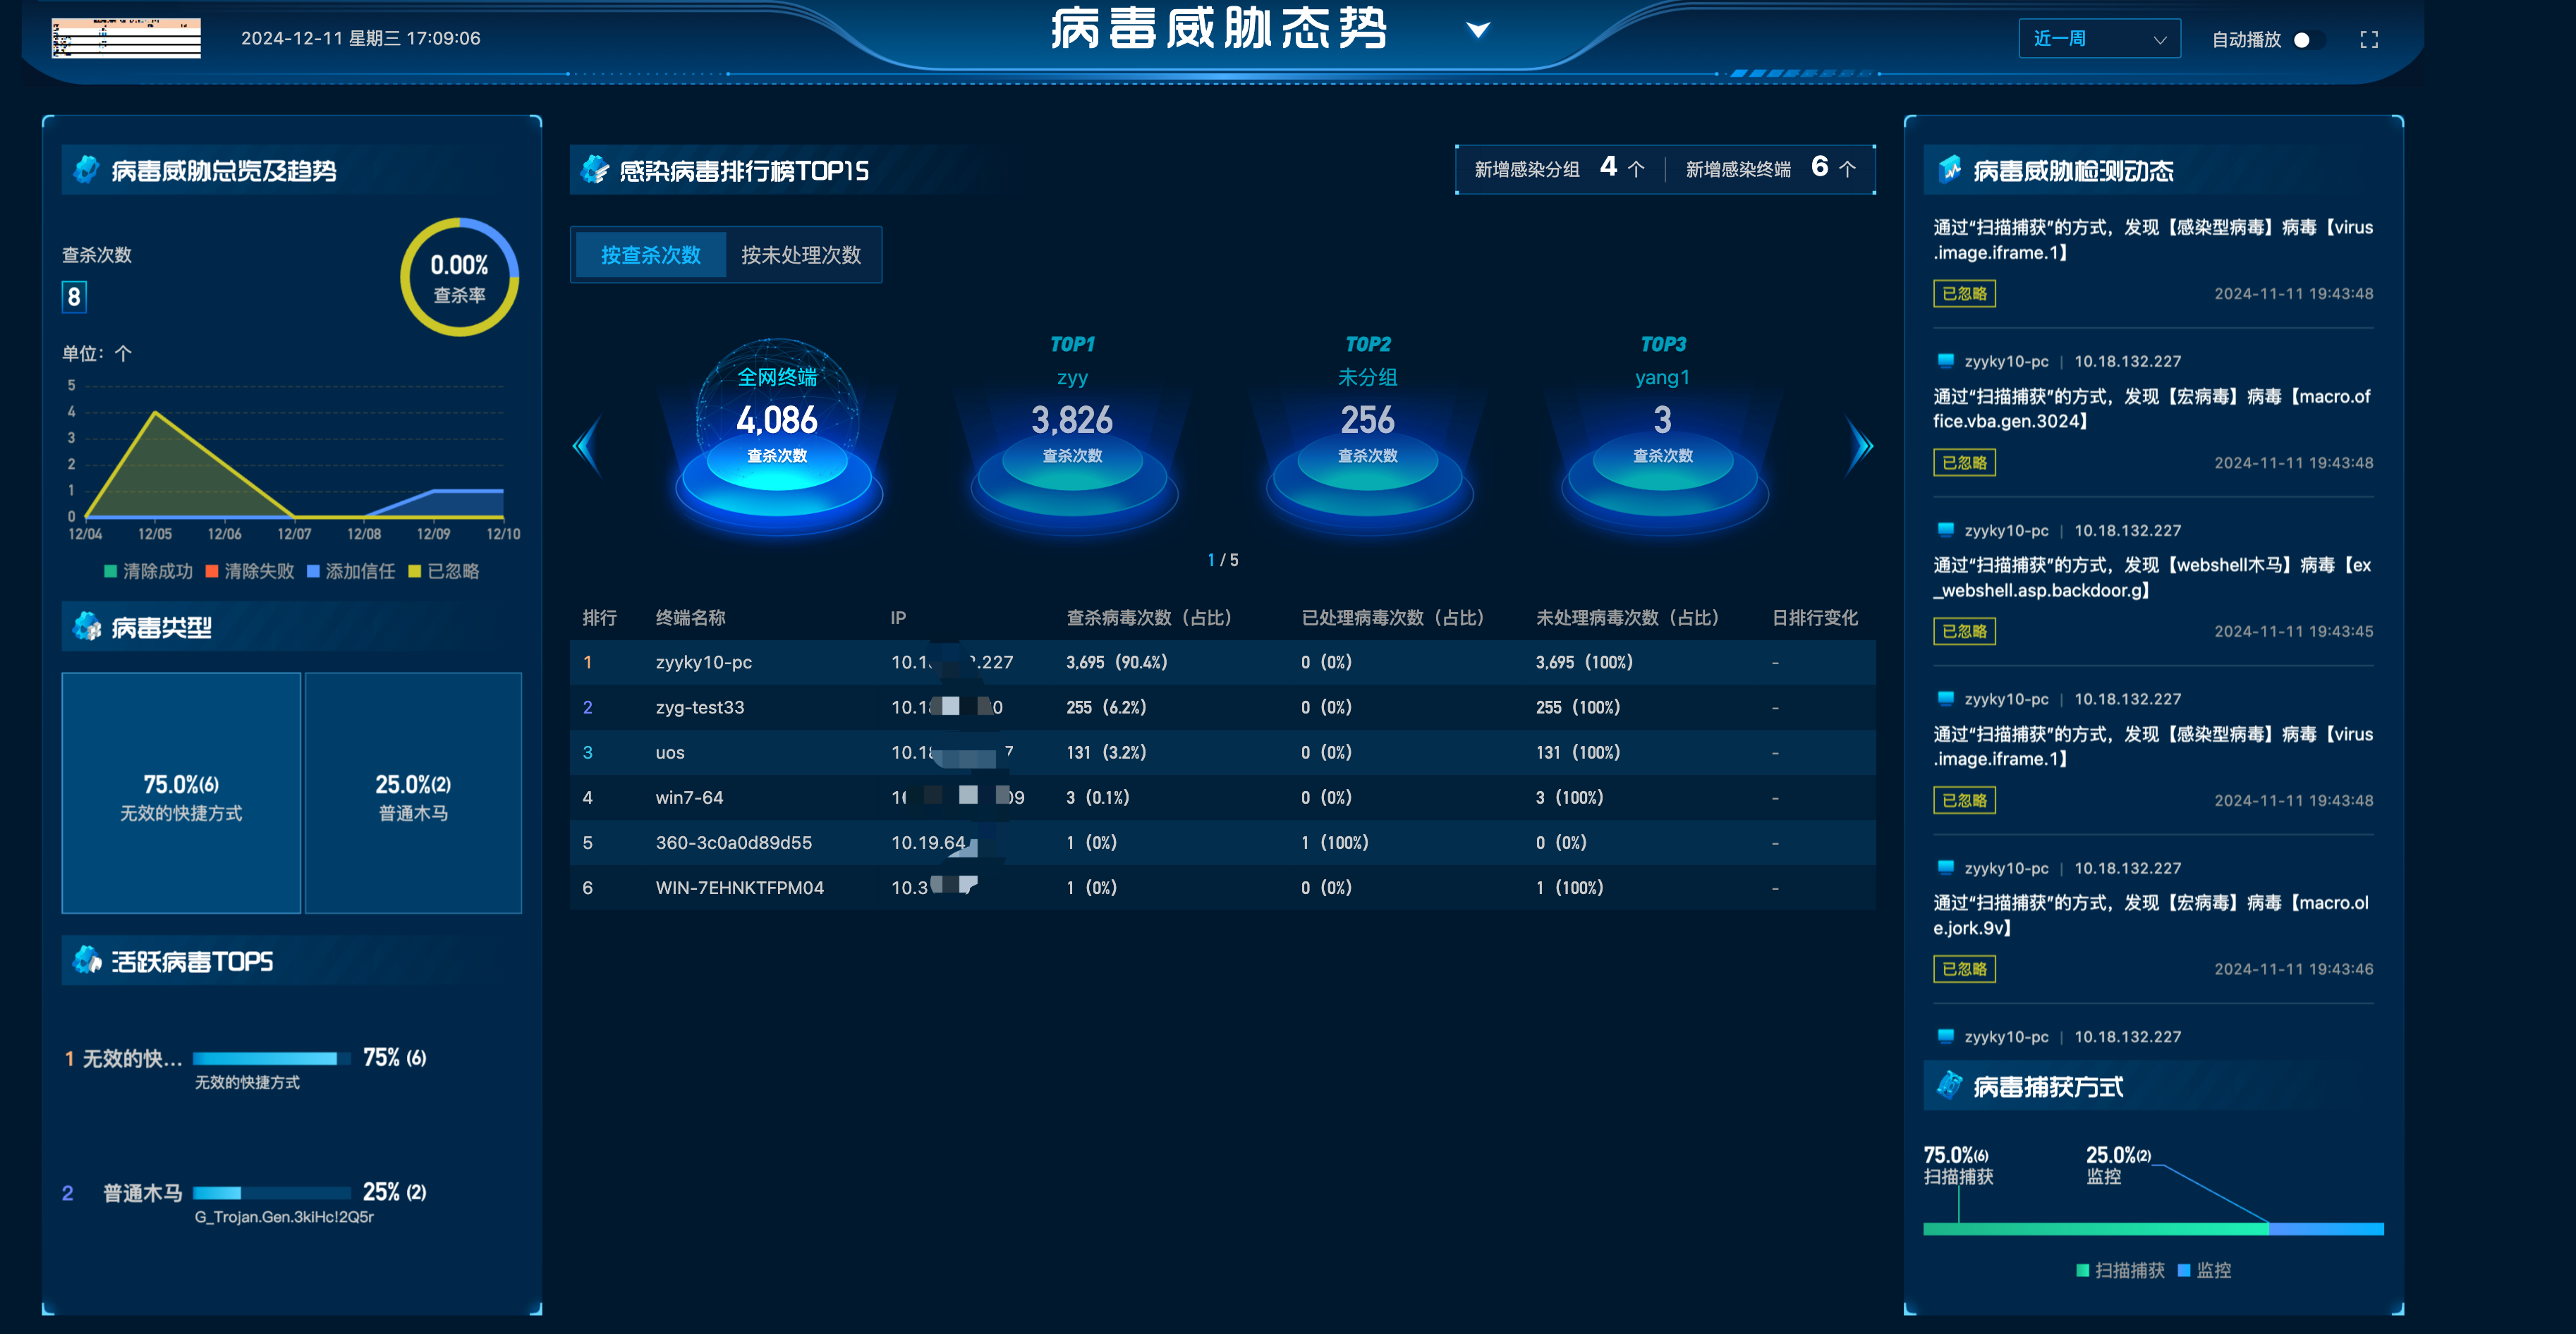The width and height of the screenshot is (2576, 1334).
Task: Click computer icon above ex_webshell.asp.backdoor.g entry
Action: tap(1945, 530)
